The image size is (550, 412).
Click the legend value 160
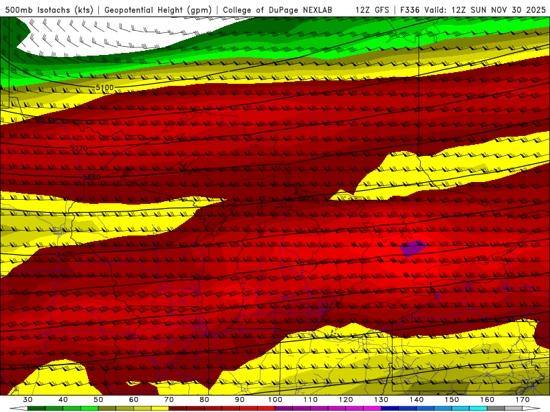point(487,400)
